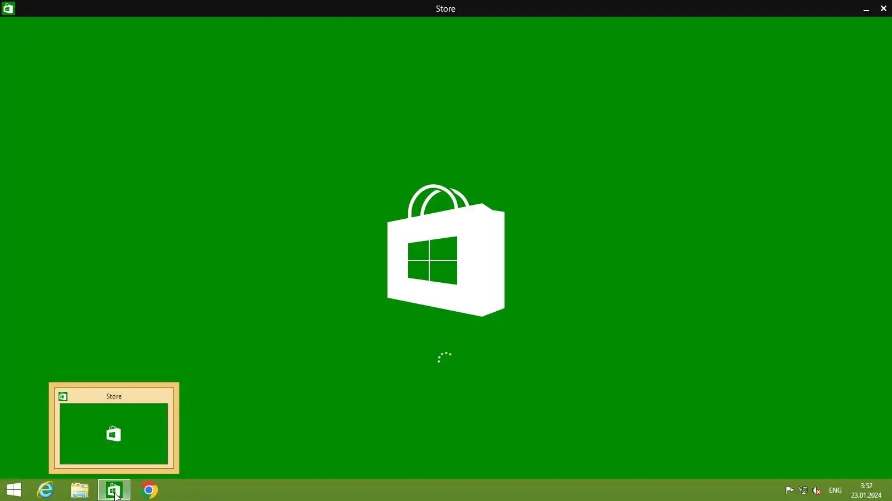Open the clock showing 3:52
Screen dimensions: 892x501
point(866,490)
